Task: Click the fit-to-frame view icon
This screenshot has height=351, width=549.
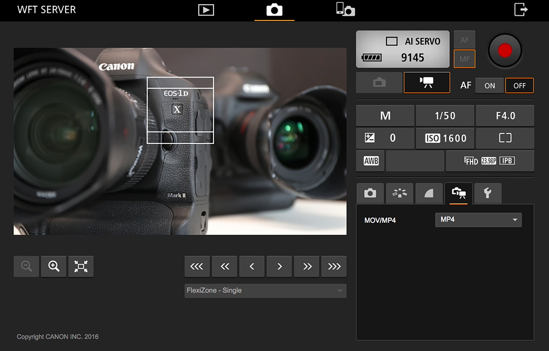Action: [x=81, y=266]
